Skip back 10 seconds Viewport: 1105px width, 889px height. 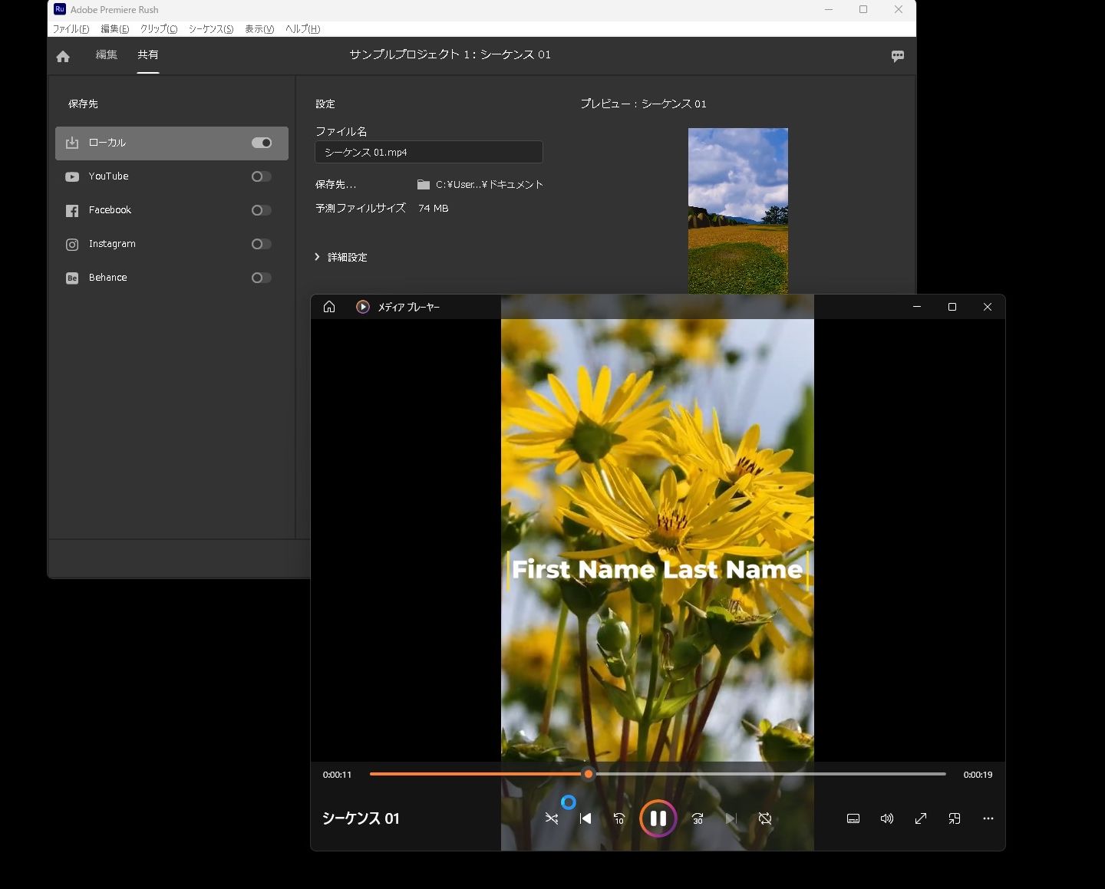click(619, 818)
